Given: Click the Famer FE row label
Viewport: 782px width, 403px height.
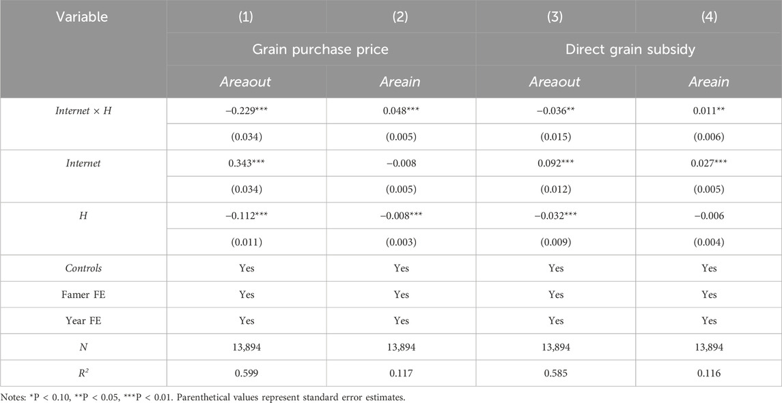Looking at the screenshot, I should (83, 295).
